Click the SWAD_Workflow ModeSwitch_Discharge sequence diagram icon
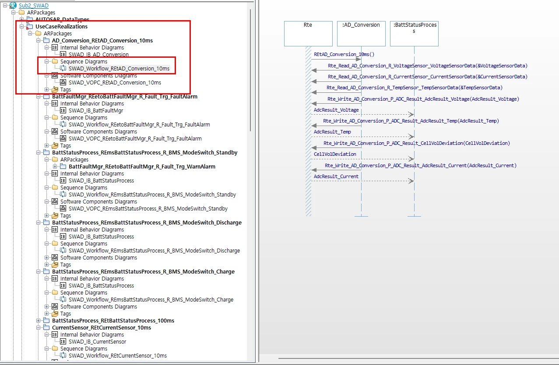 click(x=63, y=251)
